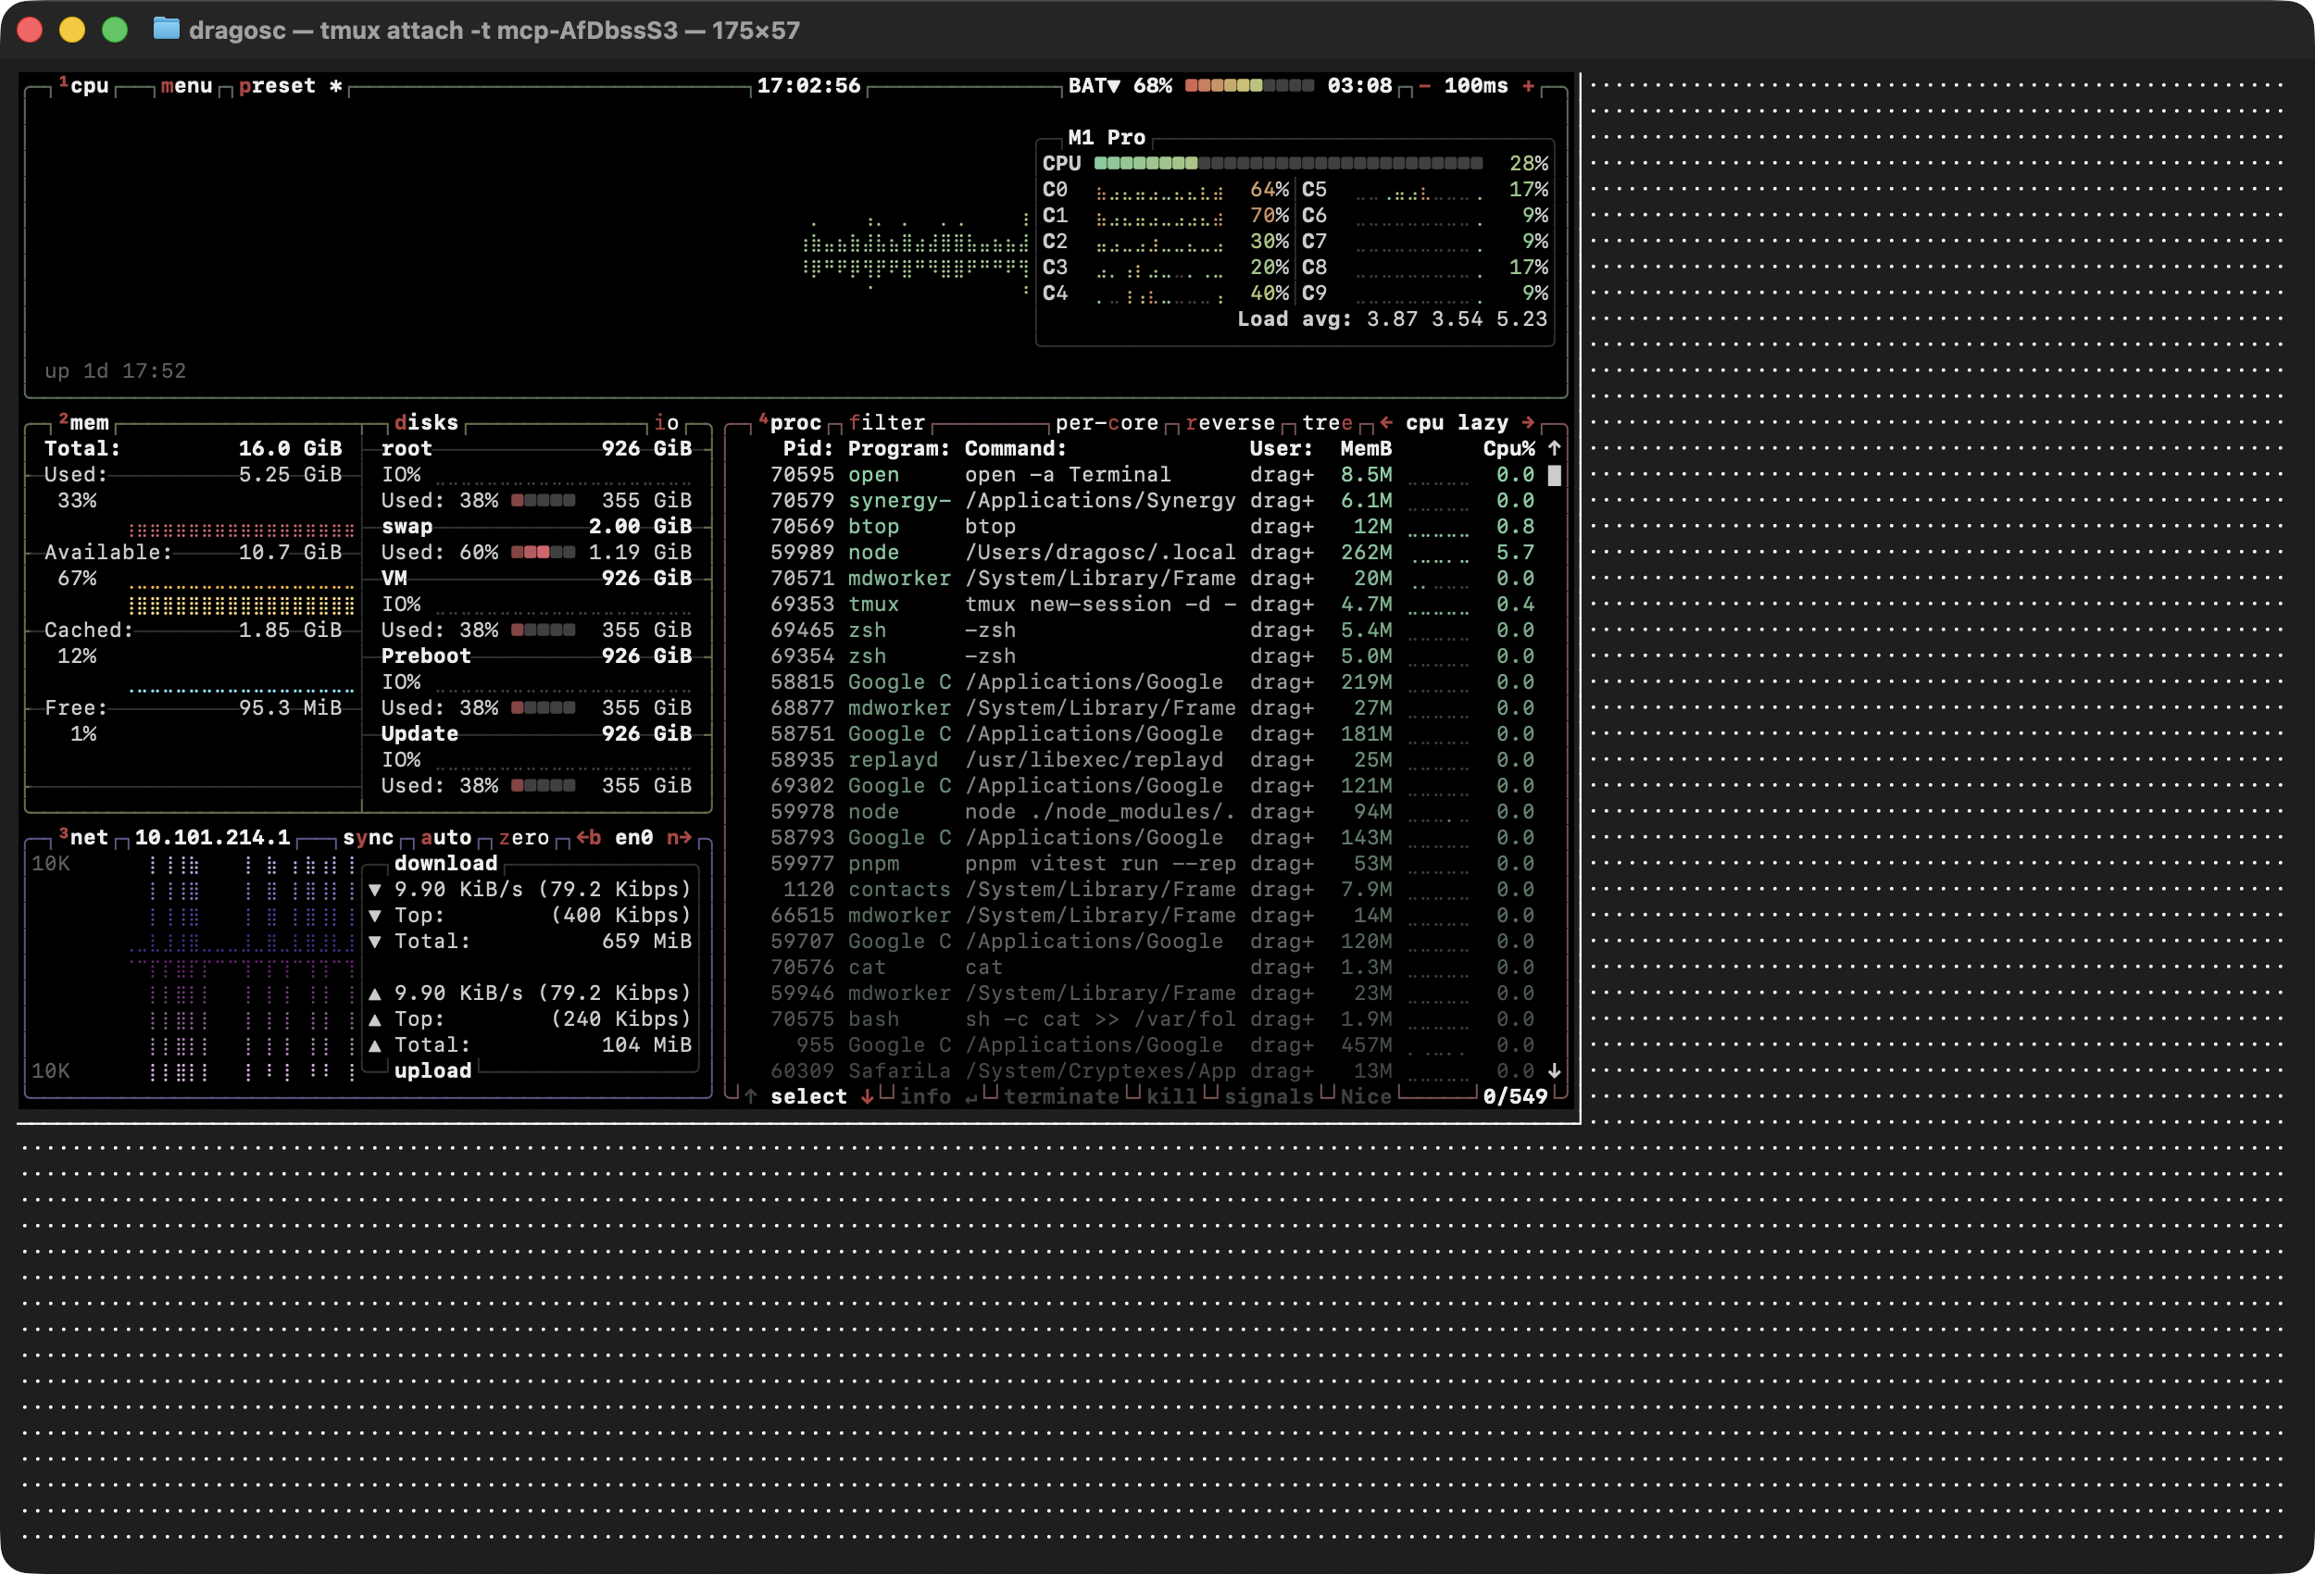Screen dimensions: 2315x1574
Task: Click the Cpu% column header
Action: pyautogui.click(x=1509, y=449)
